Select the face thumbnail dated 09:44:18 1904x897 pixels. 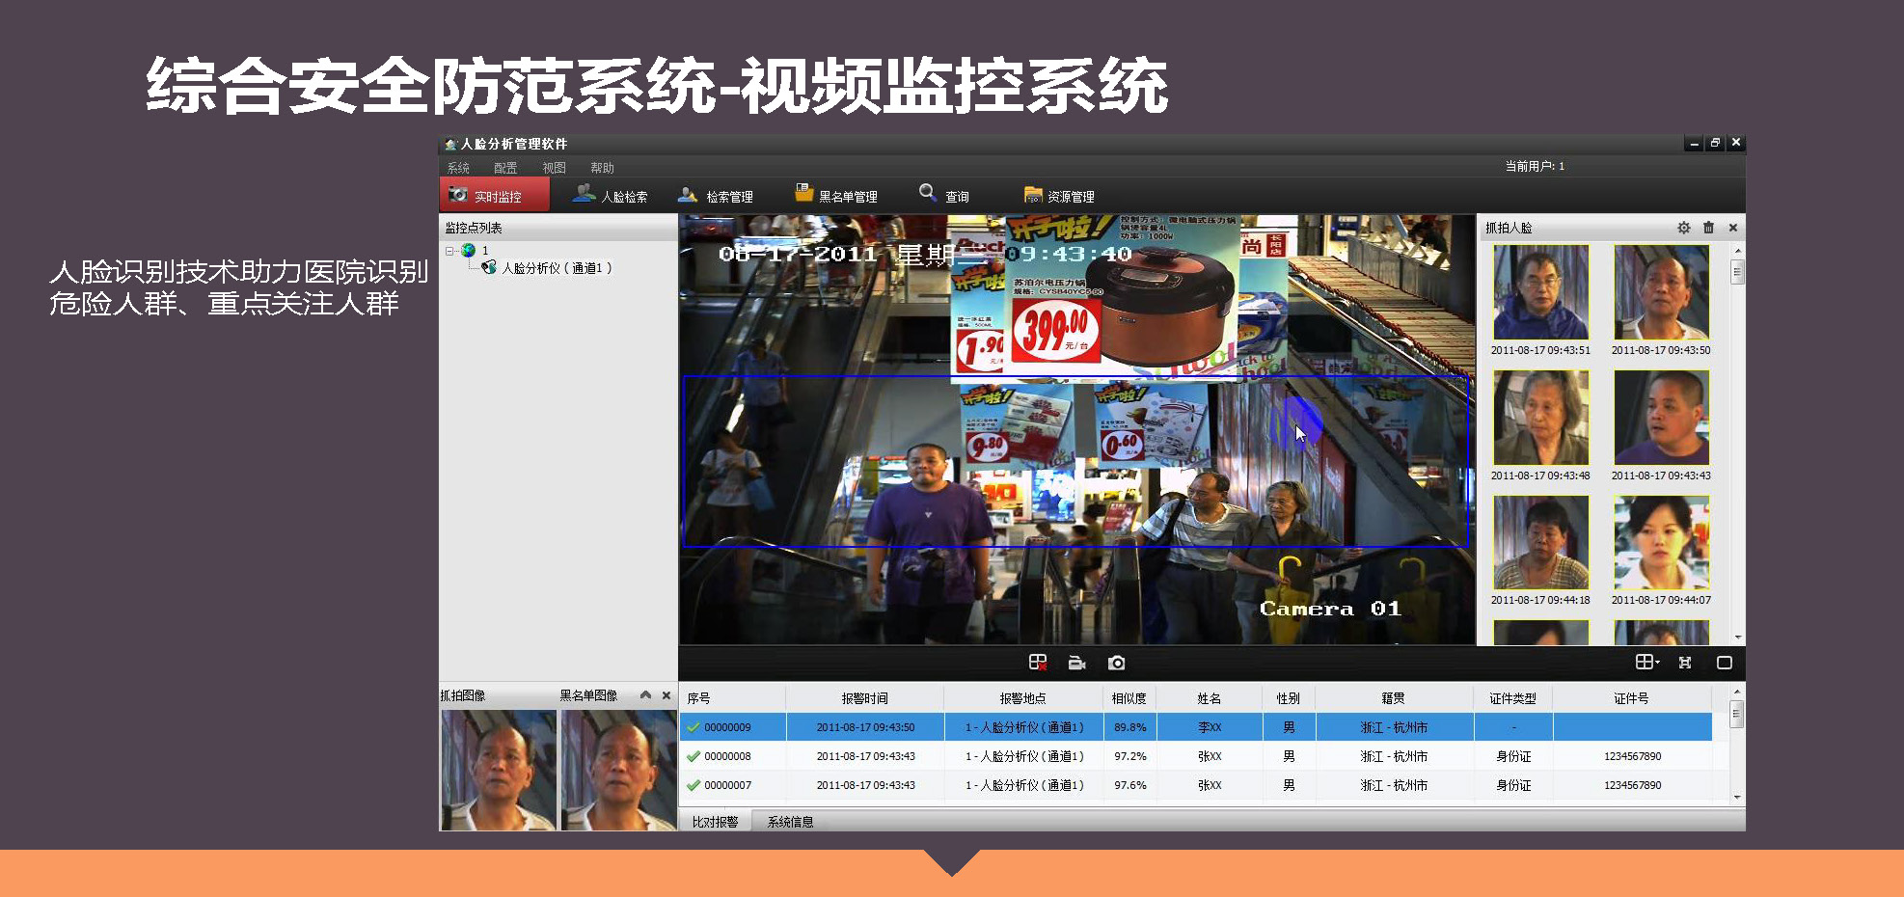(1540, 542)
